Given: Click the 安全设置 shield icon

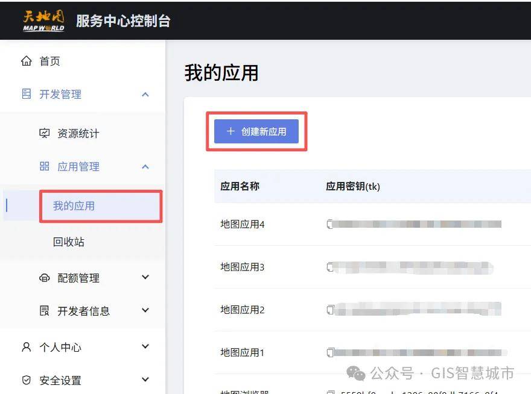Looking at the screenshot, I should point(26,381).
